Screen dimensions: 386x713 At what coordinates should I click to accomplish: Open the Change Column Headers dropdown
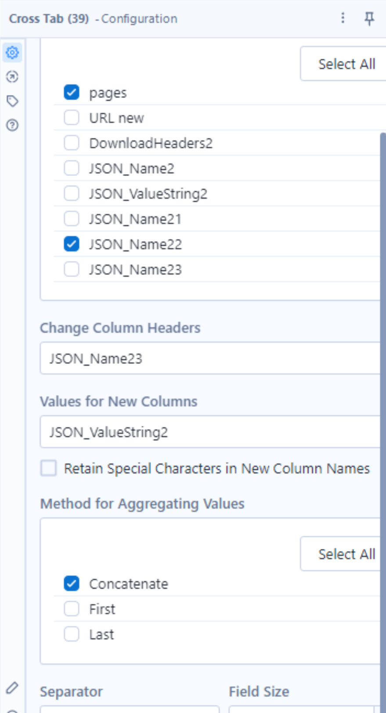pos(210,358)
